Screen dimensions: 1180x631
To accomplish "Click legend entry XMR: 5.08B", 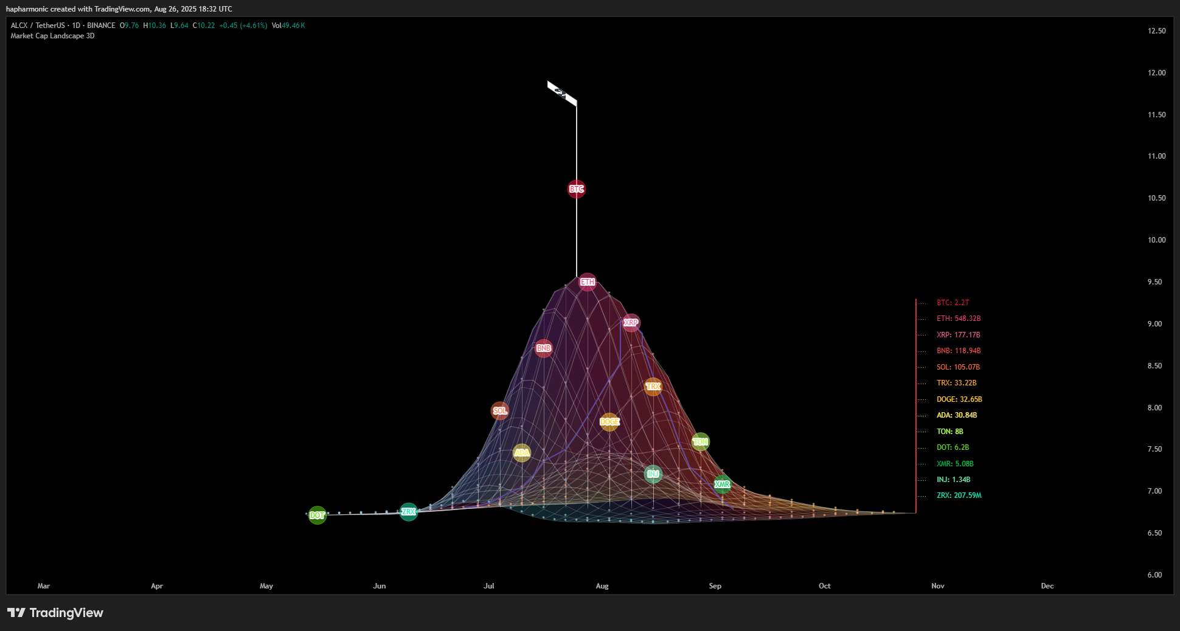I will (x=956, y=464).
